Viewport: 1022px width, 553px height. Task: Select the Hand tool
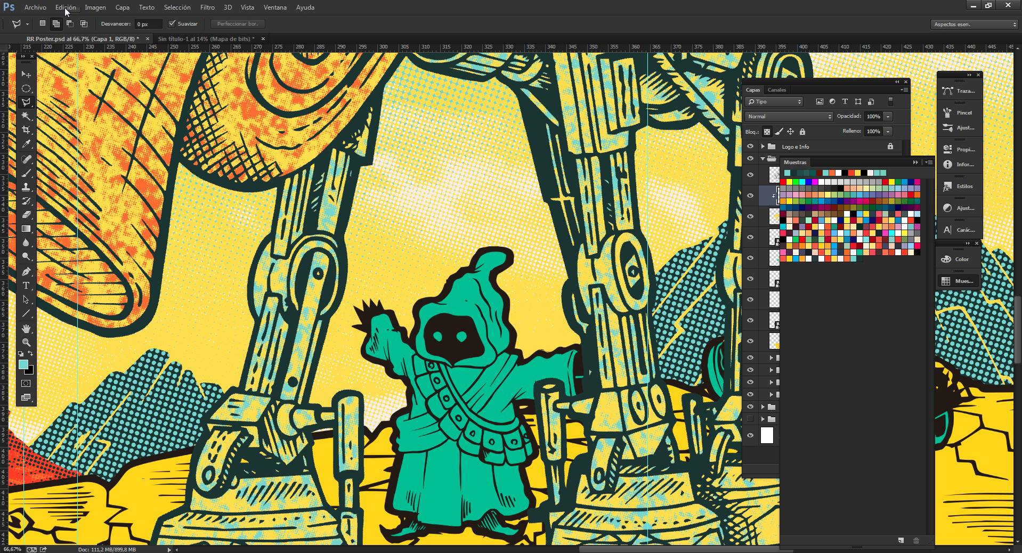point(26,329)
